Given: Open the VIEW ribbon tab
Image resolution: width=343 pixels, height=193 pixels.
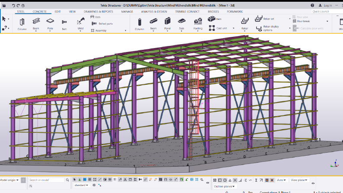Looking at the screenshot, I should [72, 11].
